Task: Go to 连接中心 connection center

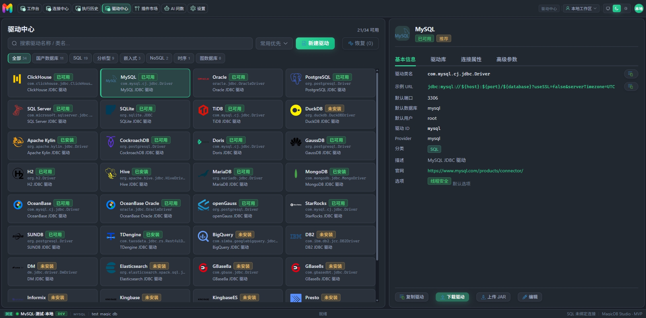Action: (57, 8)
